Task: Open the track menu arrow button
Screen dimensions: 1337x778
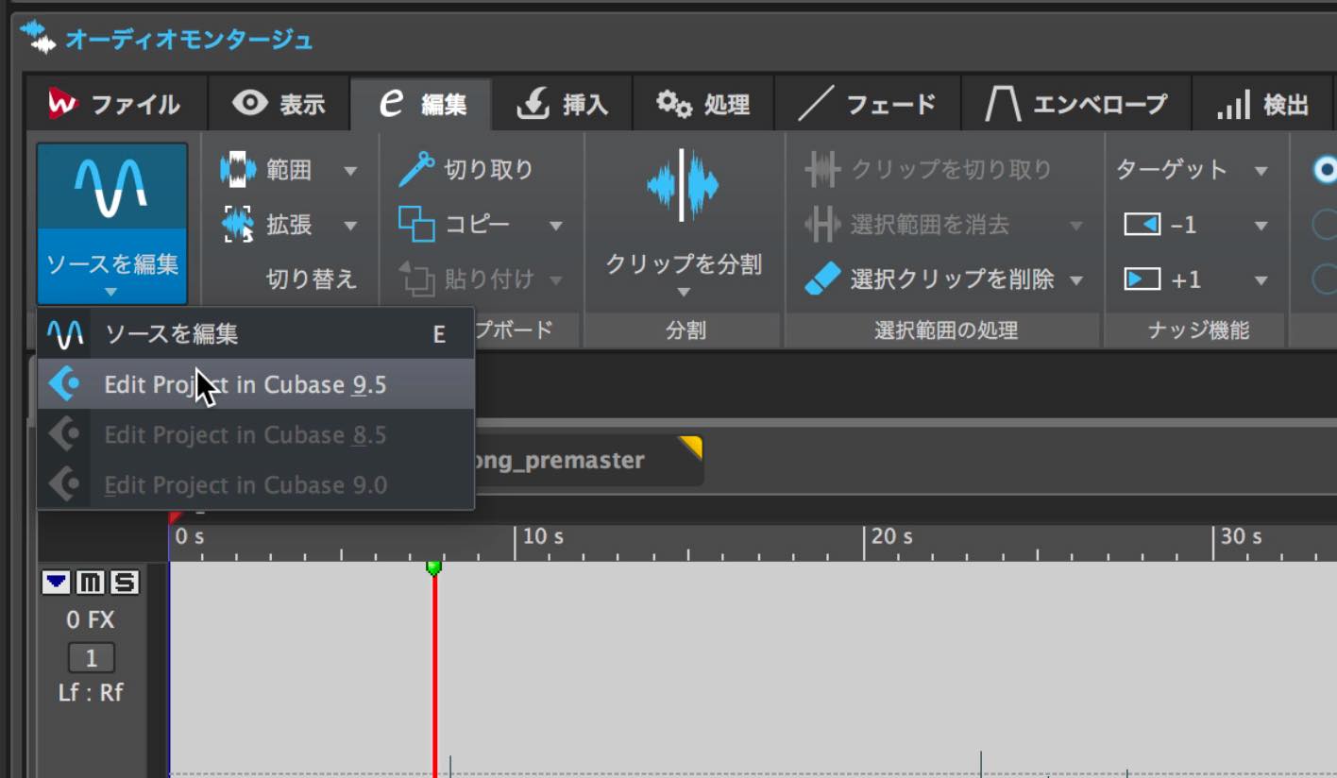Action: tap(57, 583)
